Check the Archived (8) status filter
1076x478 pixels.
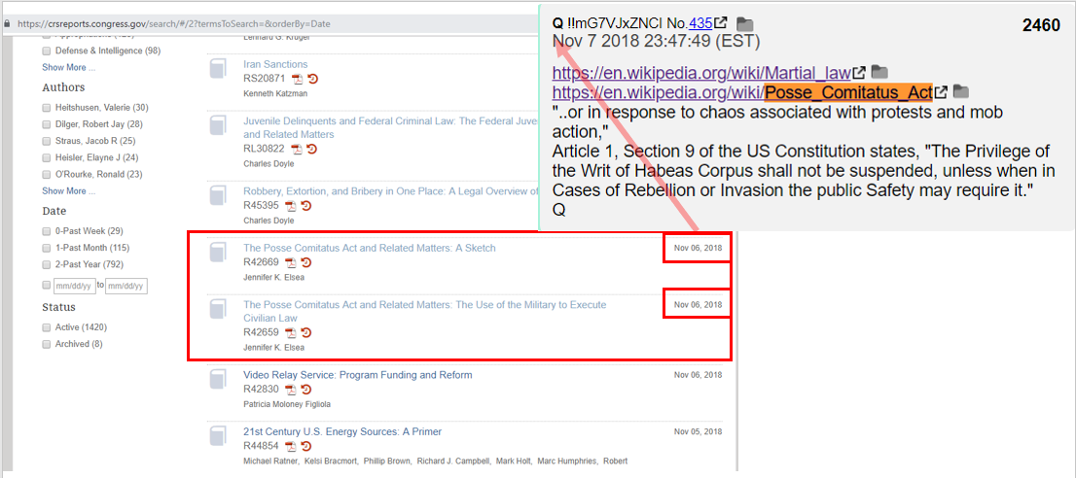pyautogui.click(x=46, y=344)
